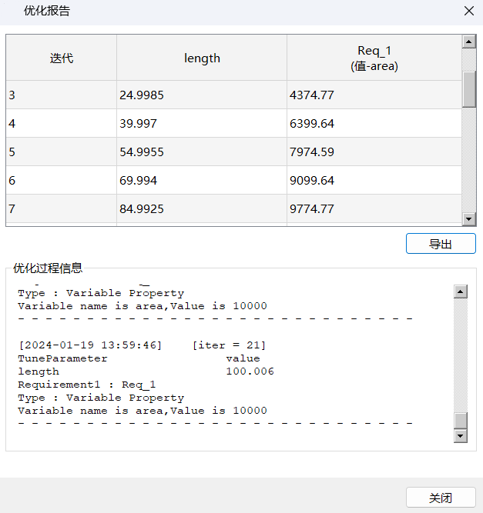Screen dimensions: 483x513
Task: Click the length 100.006 log entry
Action: [x=146, y=371]
